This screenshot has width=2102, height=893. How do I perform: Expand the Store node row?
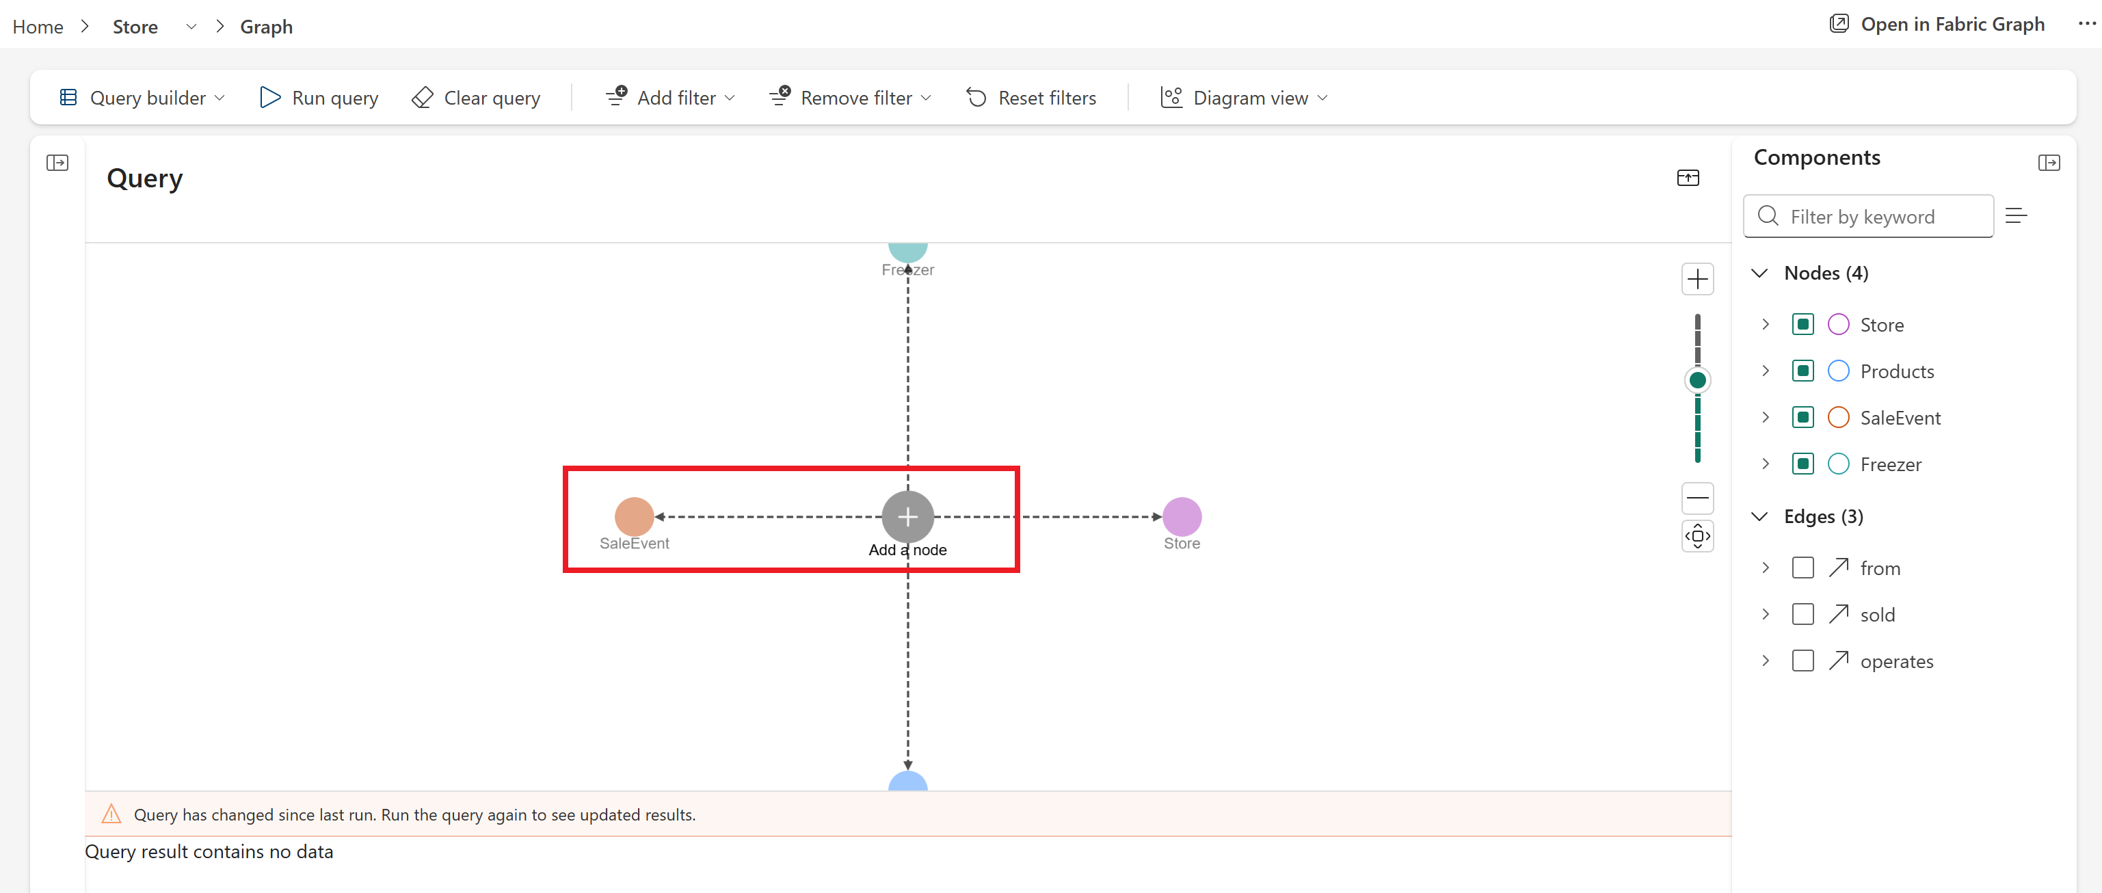1765,324
